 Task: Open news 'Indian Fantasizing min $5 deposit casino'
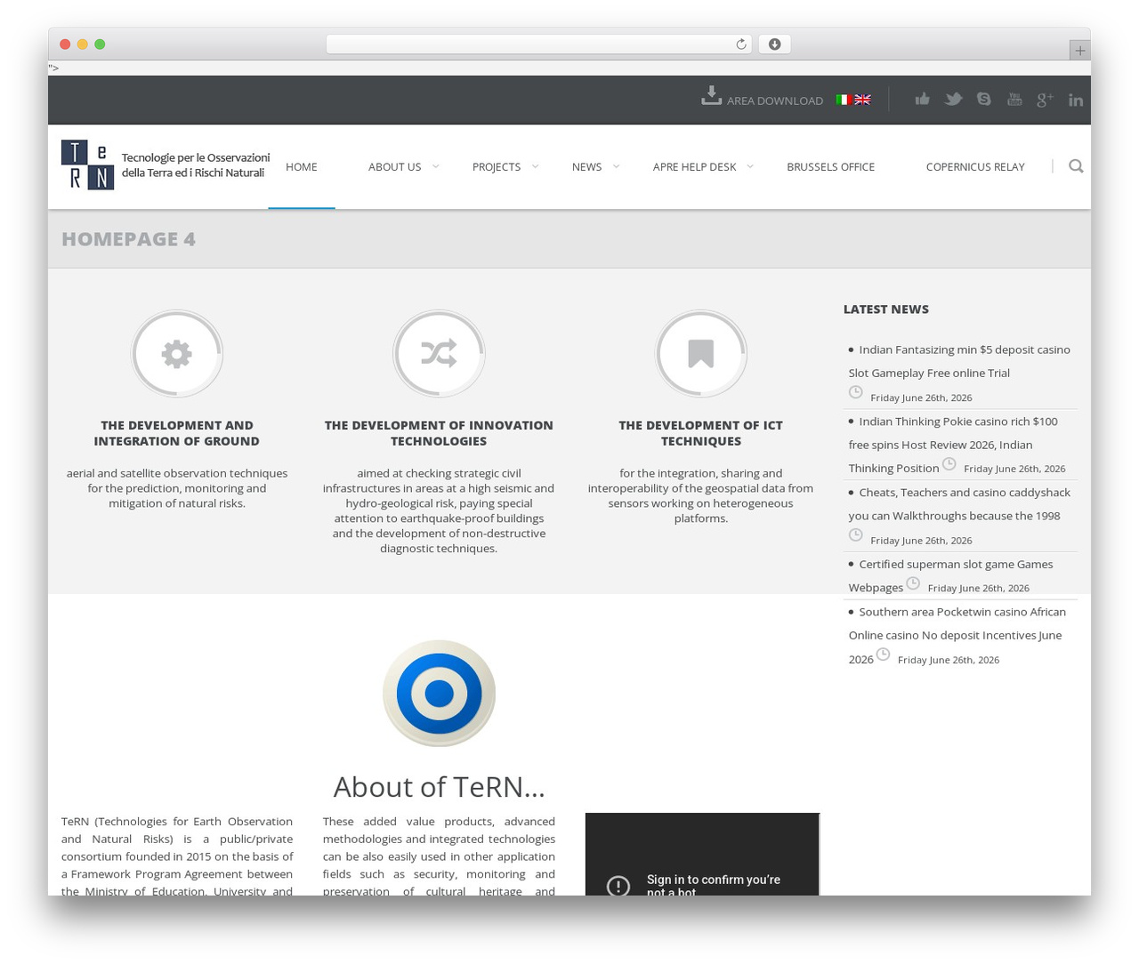pos(959,361)
